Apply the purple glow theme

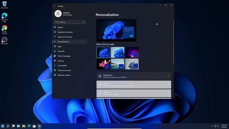point(132,52)
